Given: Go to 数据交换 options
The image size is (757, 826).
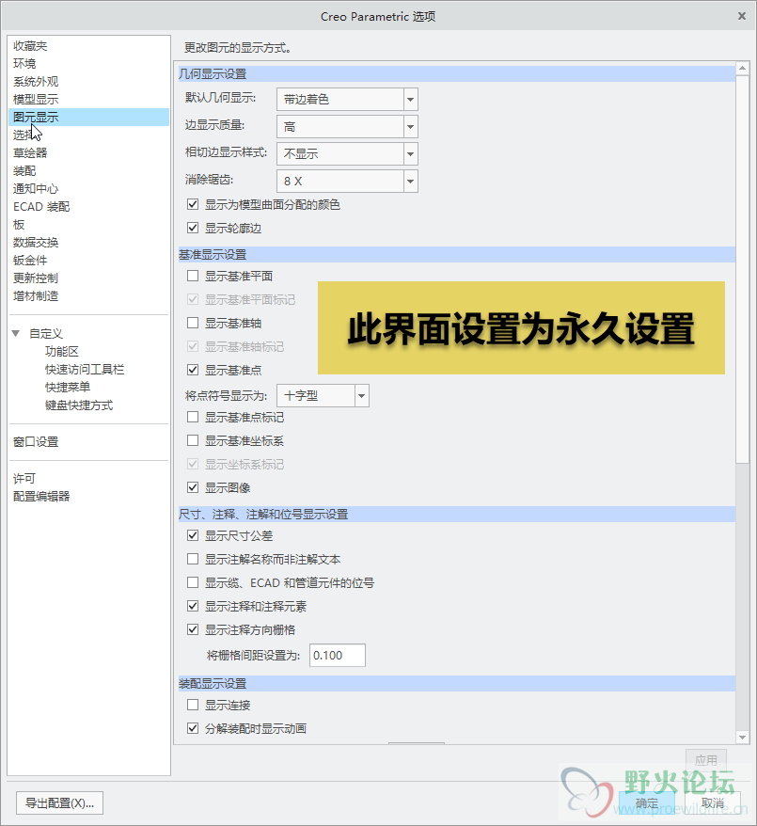Looking at the screenshot, I should 36,243.
